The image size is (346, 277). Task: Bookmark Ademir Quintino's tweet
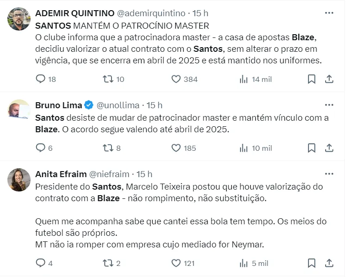coord(312,79)
